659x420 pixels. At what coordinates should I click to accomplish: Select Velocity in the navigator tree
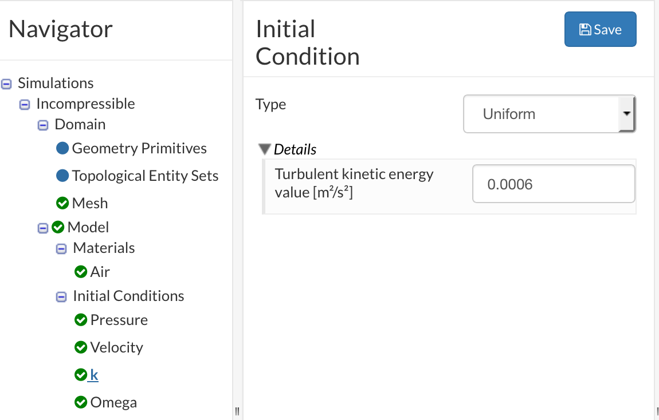point(116,347)
